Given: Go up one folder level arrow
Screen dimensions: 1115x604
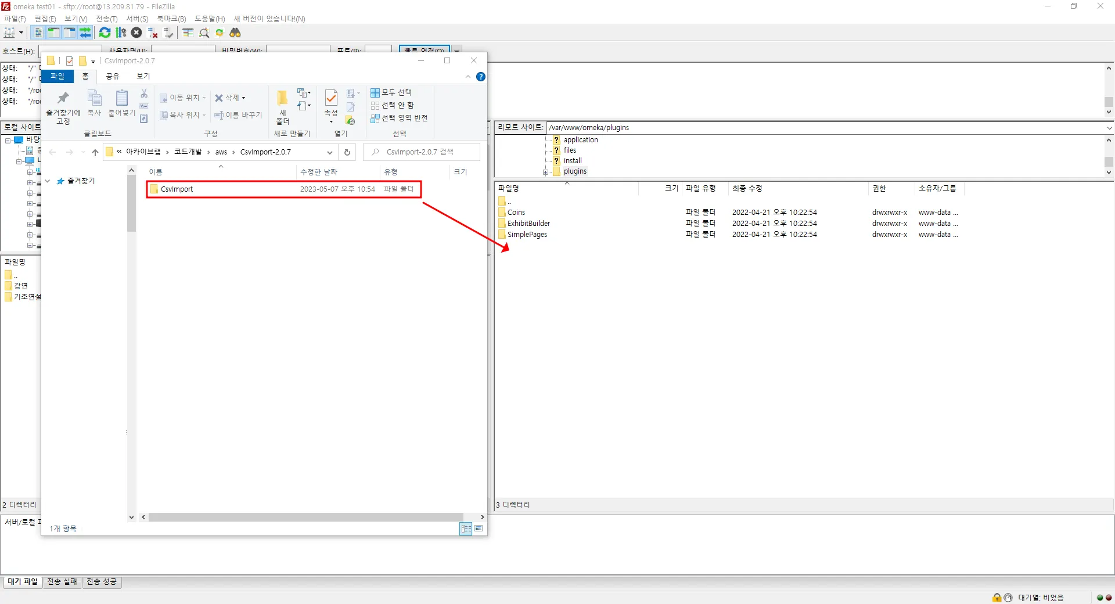Looking at the screenshot, I should click(x=95, y=152).
